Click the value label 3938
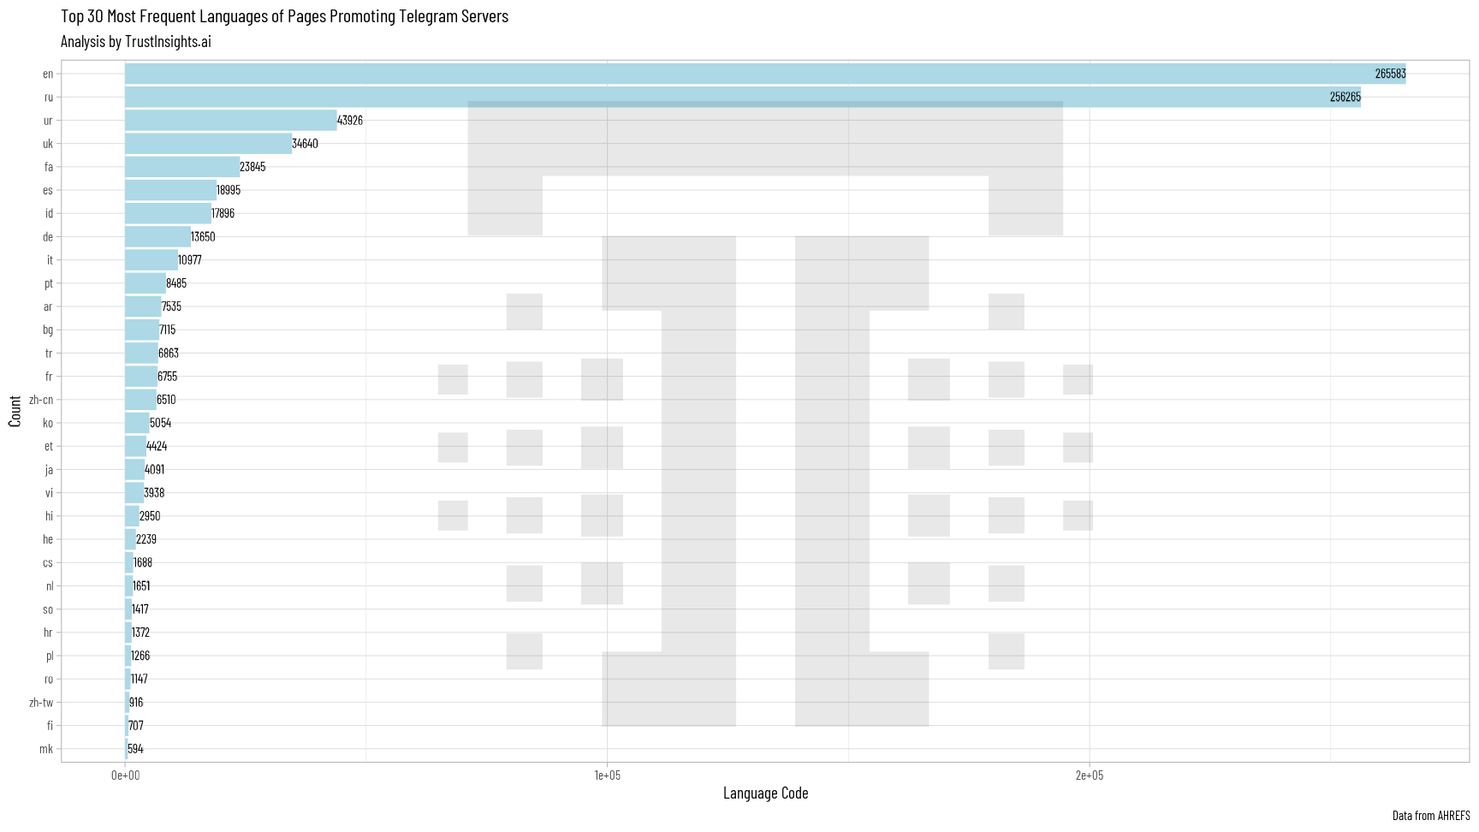 click(x=154, y=492)
